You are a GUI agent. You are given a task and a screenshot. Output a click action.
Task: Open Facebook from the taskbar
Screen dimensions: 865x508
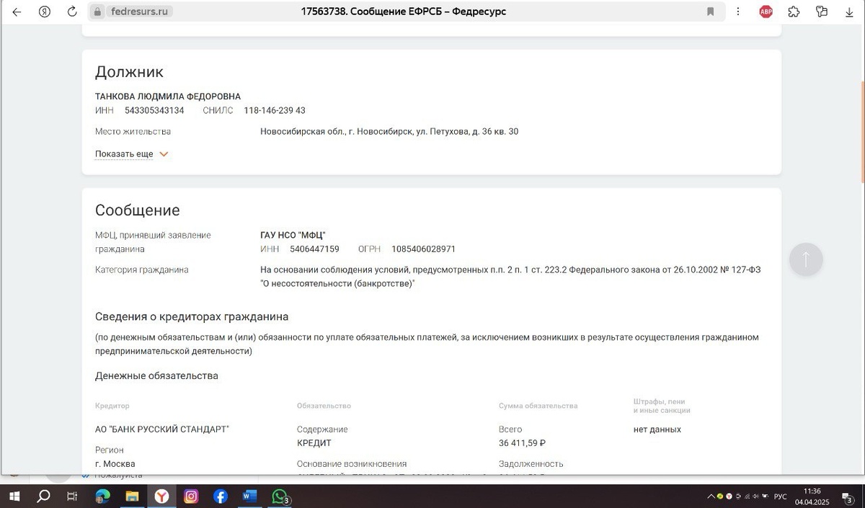coord(221,496)
